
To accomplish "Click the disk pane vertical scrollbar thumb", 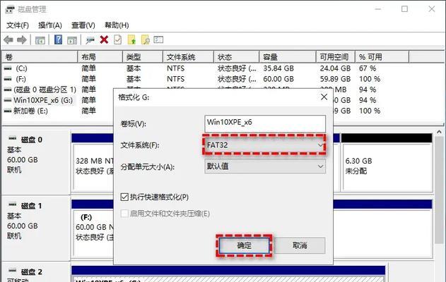I will [439, 190].
